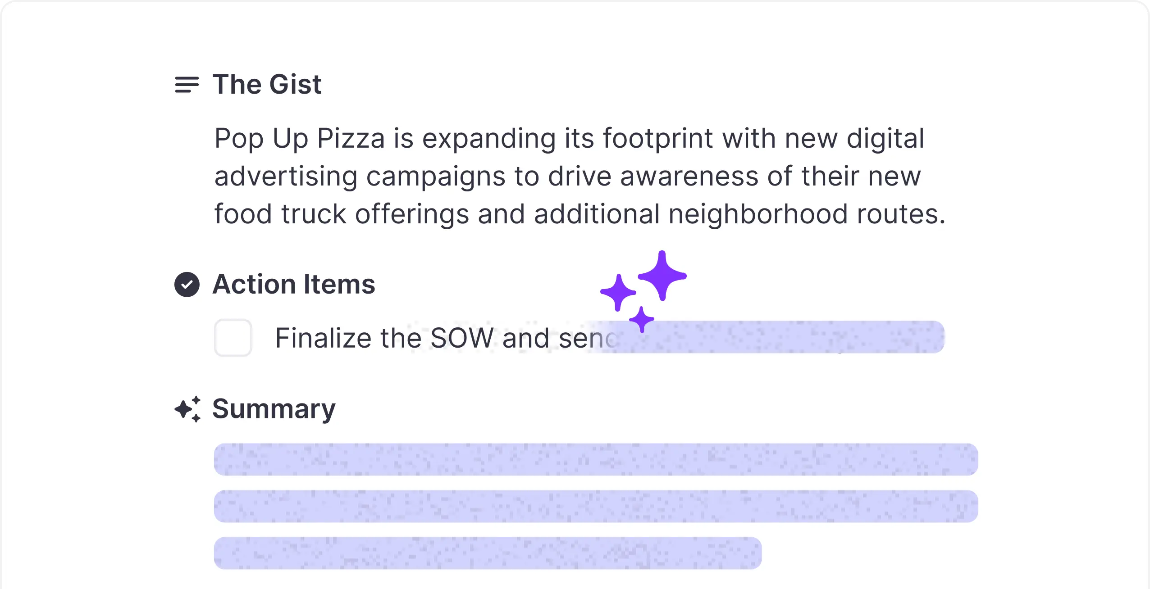The height and width of the screenshot is (589, 1150).
Task: Select the Action Items heading text
Action: [x=294, y=284]
